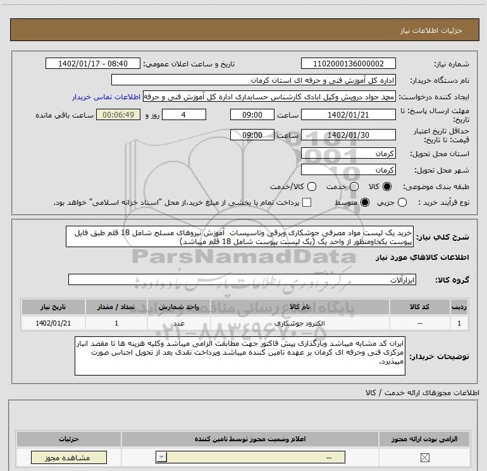Click the الکترود جوشکاری item cell
The height and width of the screenshot is (471, 487).
pos(300,323)
